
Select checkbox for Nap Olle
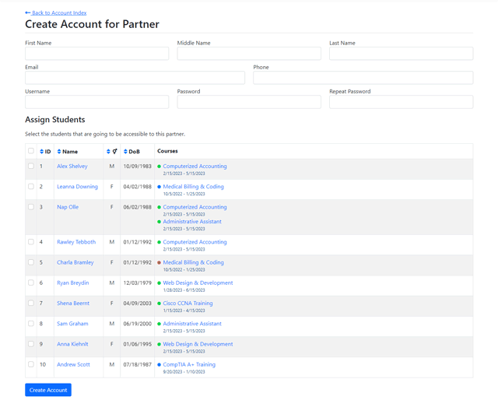(31, 207)
